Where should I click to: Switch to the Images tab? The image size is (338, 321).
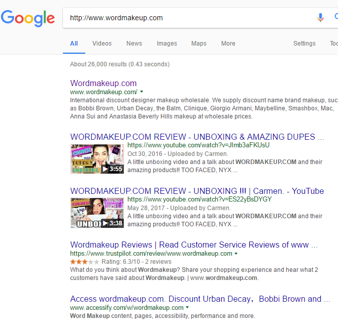(x=167, y=44)
